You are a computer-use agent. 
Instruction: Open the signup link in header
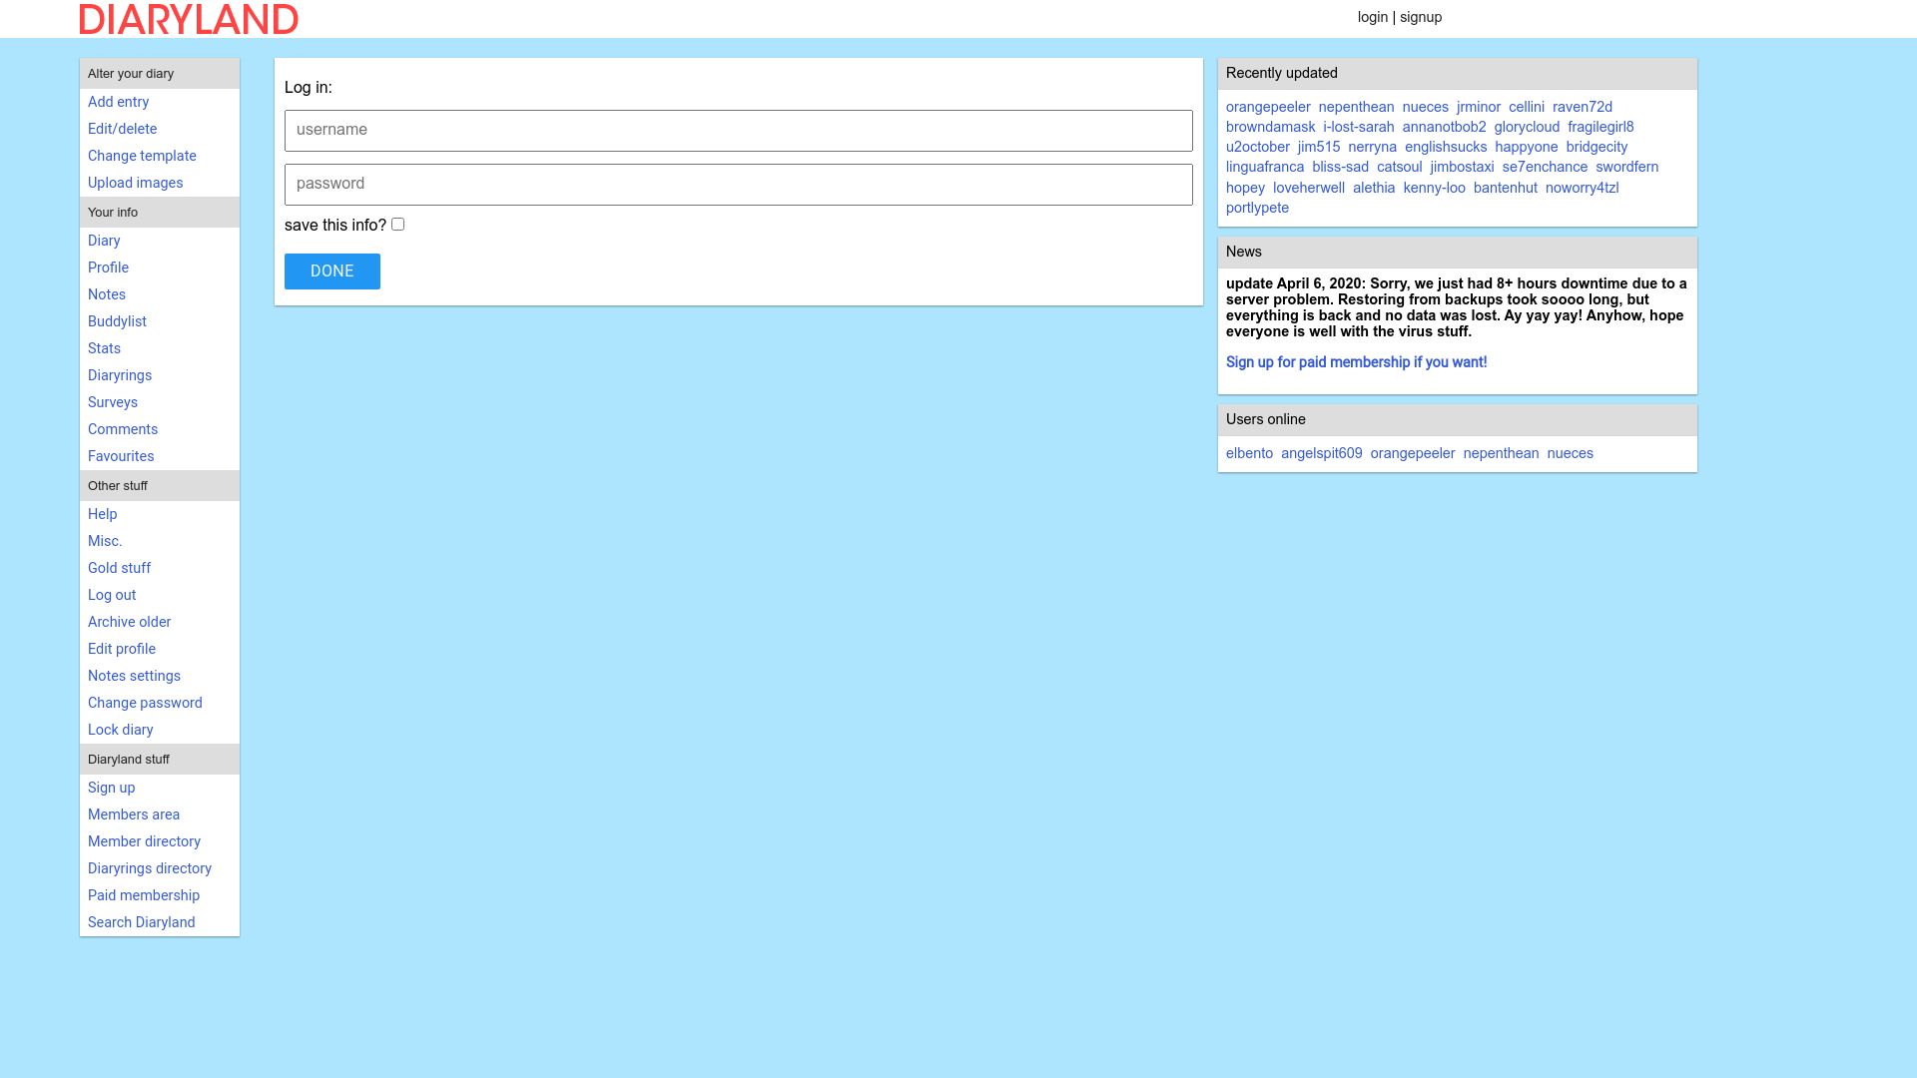point(1421,17)
